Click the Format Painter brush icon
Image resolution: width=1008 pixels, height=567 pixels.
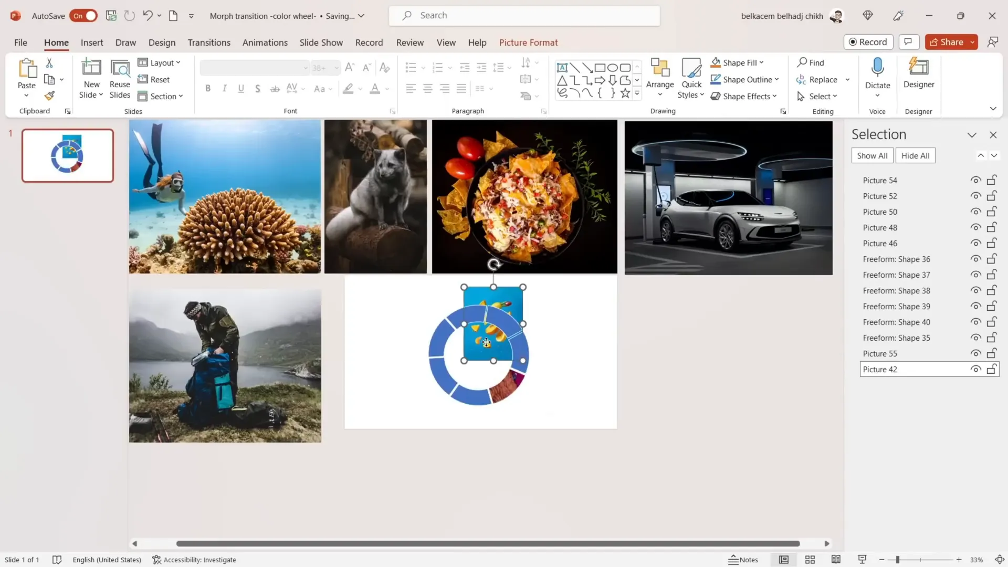(49, 96)
